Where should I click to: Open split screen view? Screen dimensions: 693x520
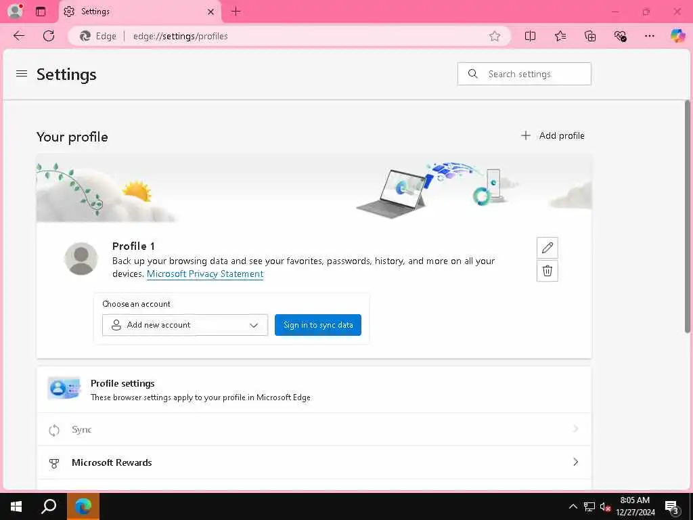point(530,37)
